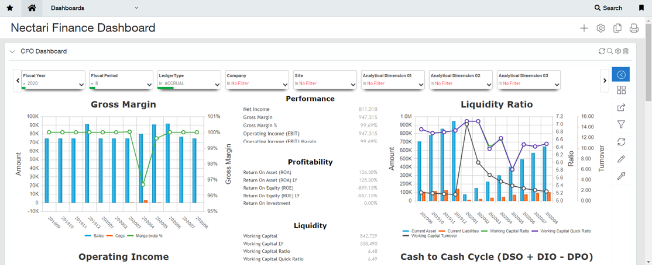
Task: Click the Working Capital Quick Ratio row
Action: click(x=310, y=259)
